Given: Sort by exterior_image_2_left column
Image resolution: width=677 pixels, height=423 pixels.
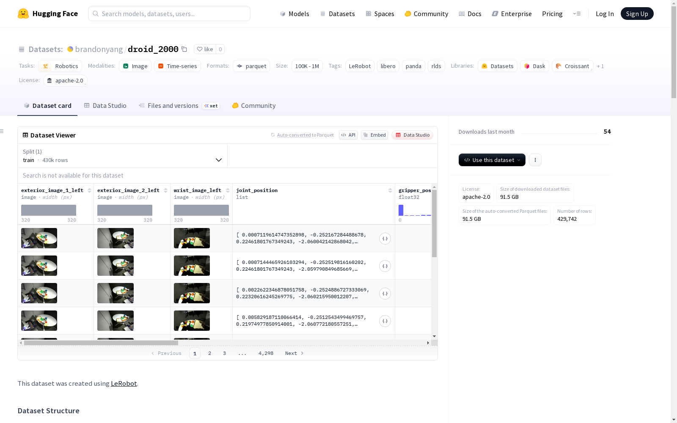Looking at the screenshot, I should (x=165, y=190).
